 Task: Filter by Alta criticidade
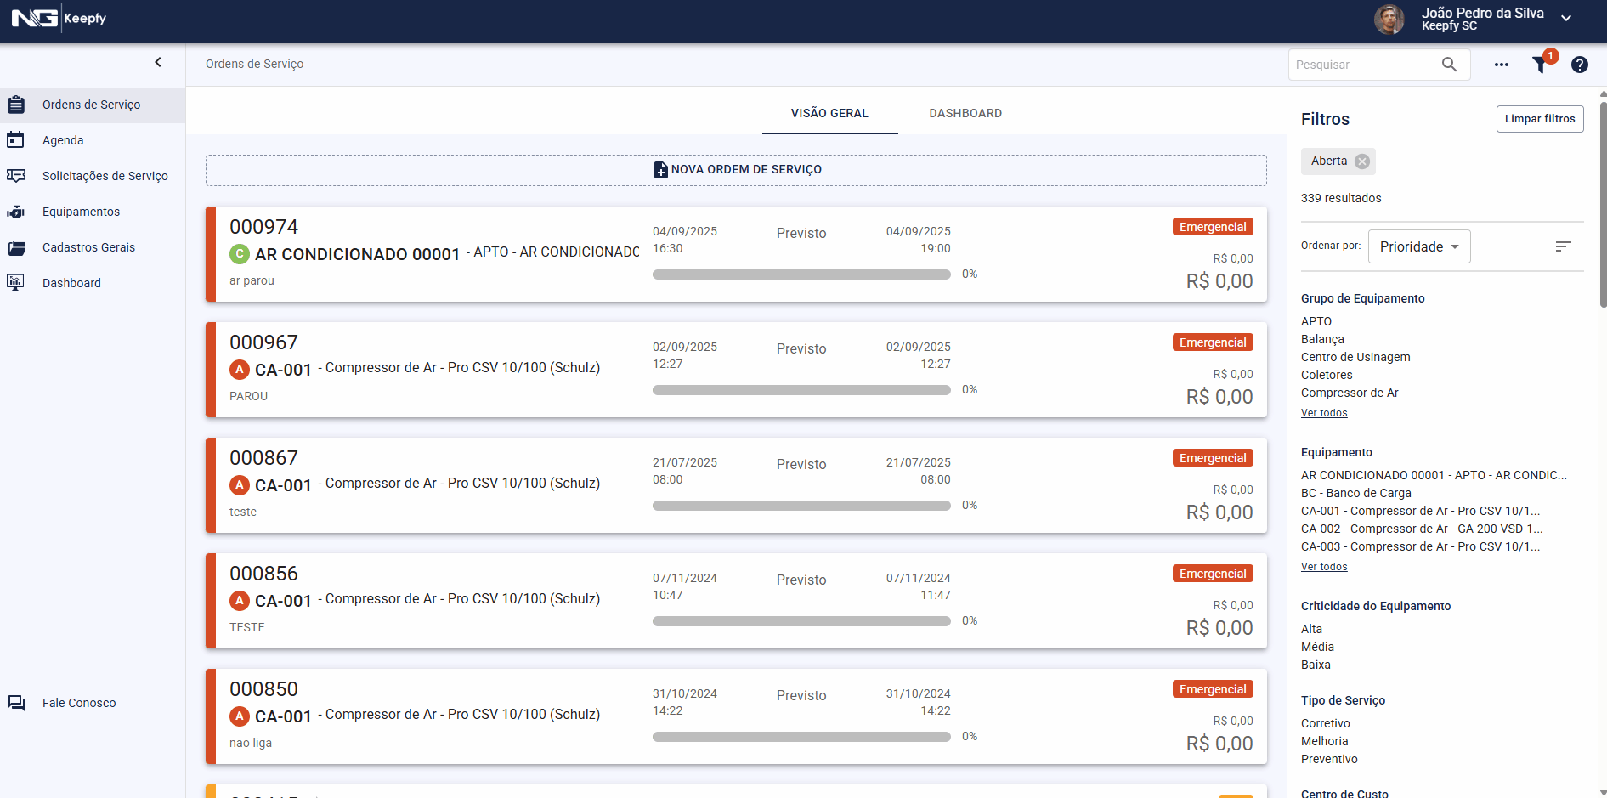point(1311,629)
